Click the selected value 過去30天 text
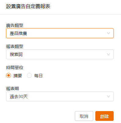The width and height of the screenshot is (121, 123). (19, 96)
